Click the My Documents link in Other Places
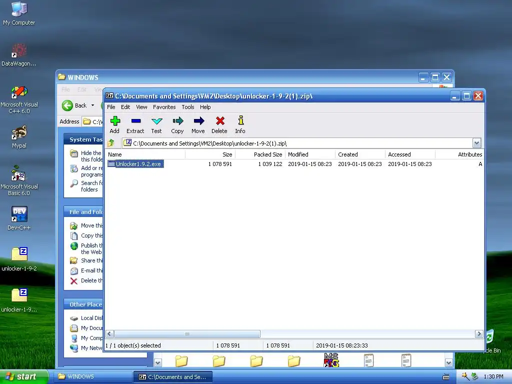The image size is (512, 384). pyautogui.click(x=92, y=328)
